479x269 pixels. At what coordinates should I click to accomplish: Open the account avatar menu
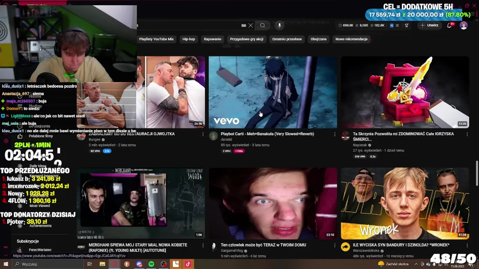[x=464, y=25]
